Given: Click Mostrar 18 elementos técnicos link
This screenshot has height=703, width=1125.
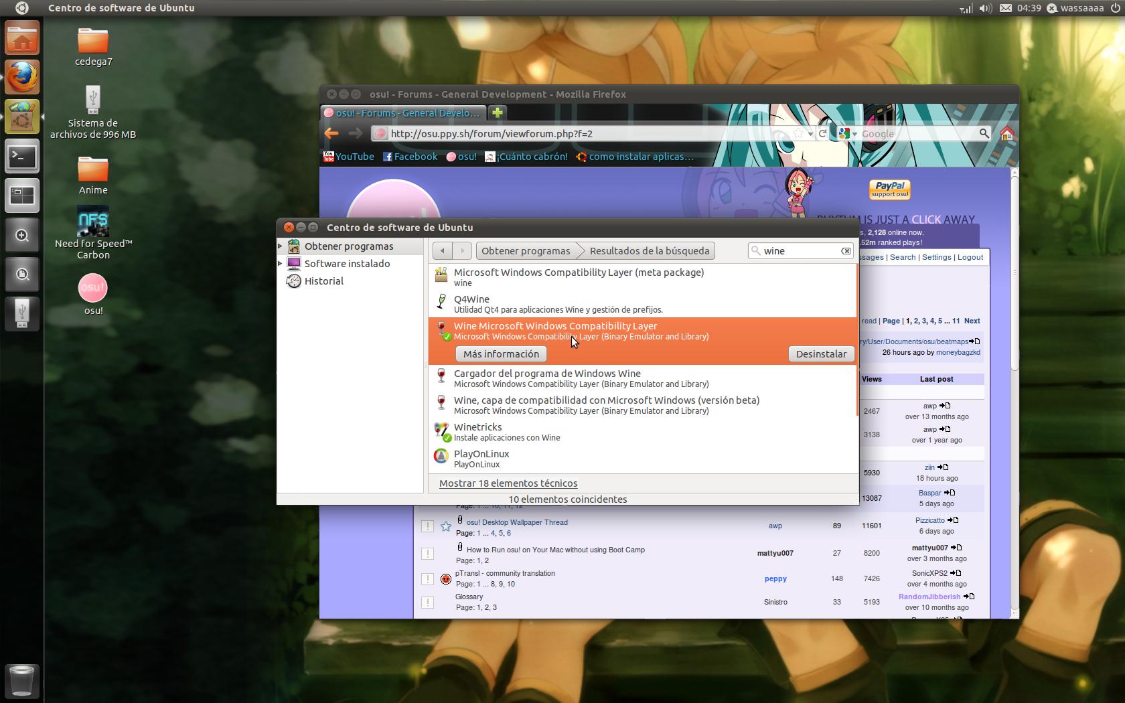Looking at the screenshot, I should coord(508,483).
